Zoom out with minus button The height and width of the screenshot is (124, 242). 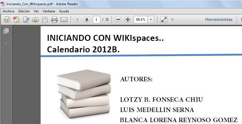[x=118, y=20]
